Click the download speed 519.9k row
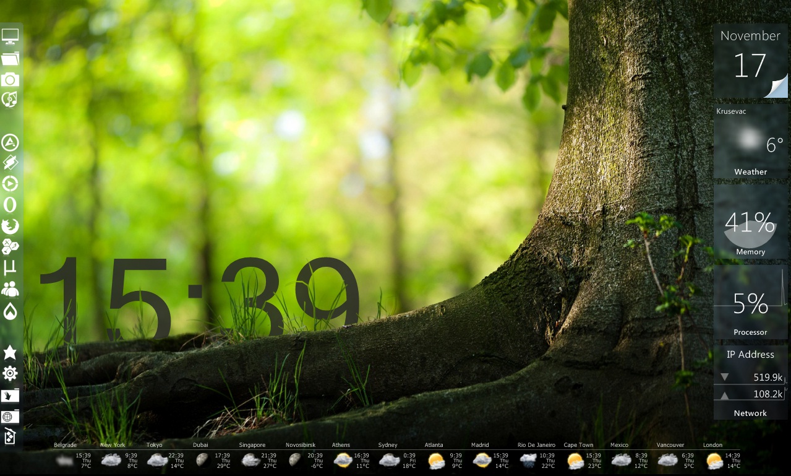Screen dimensions: 791x476 [751, 377]
